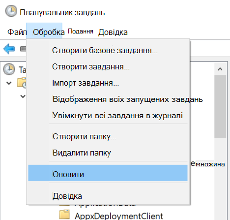230x220 pixels.
Task: Click the library folder icon with clock
Action: (22, 83)
